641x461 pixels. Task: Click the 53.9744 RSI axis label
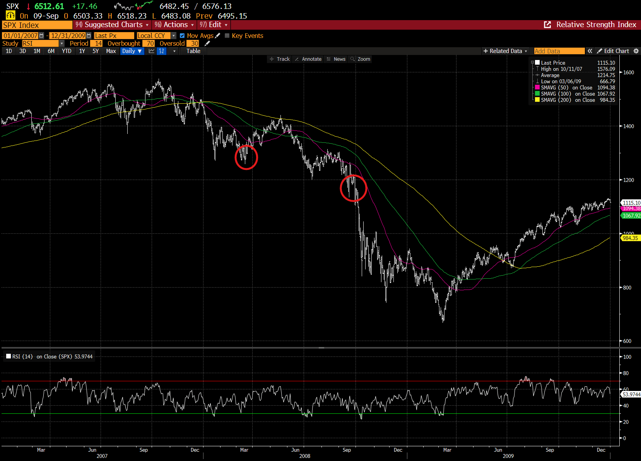click(631, 394)
